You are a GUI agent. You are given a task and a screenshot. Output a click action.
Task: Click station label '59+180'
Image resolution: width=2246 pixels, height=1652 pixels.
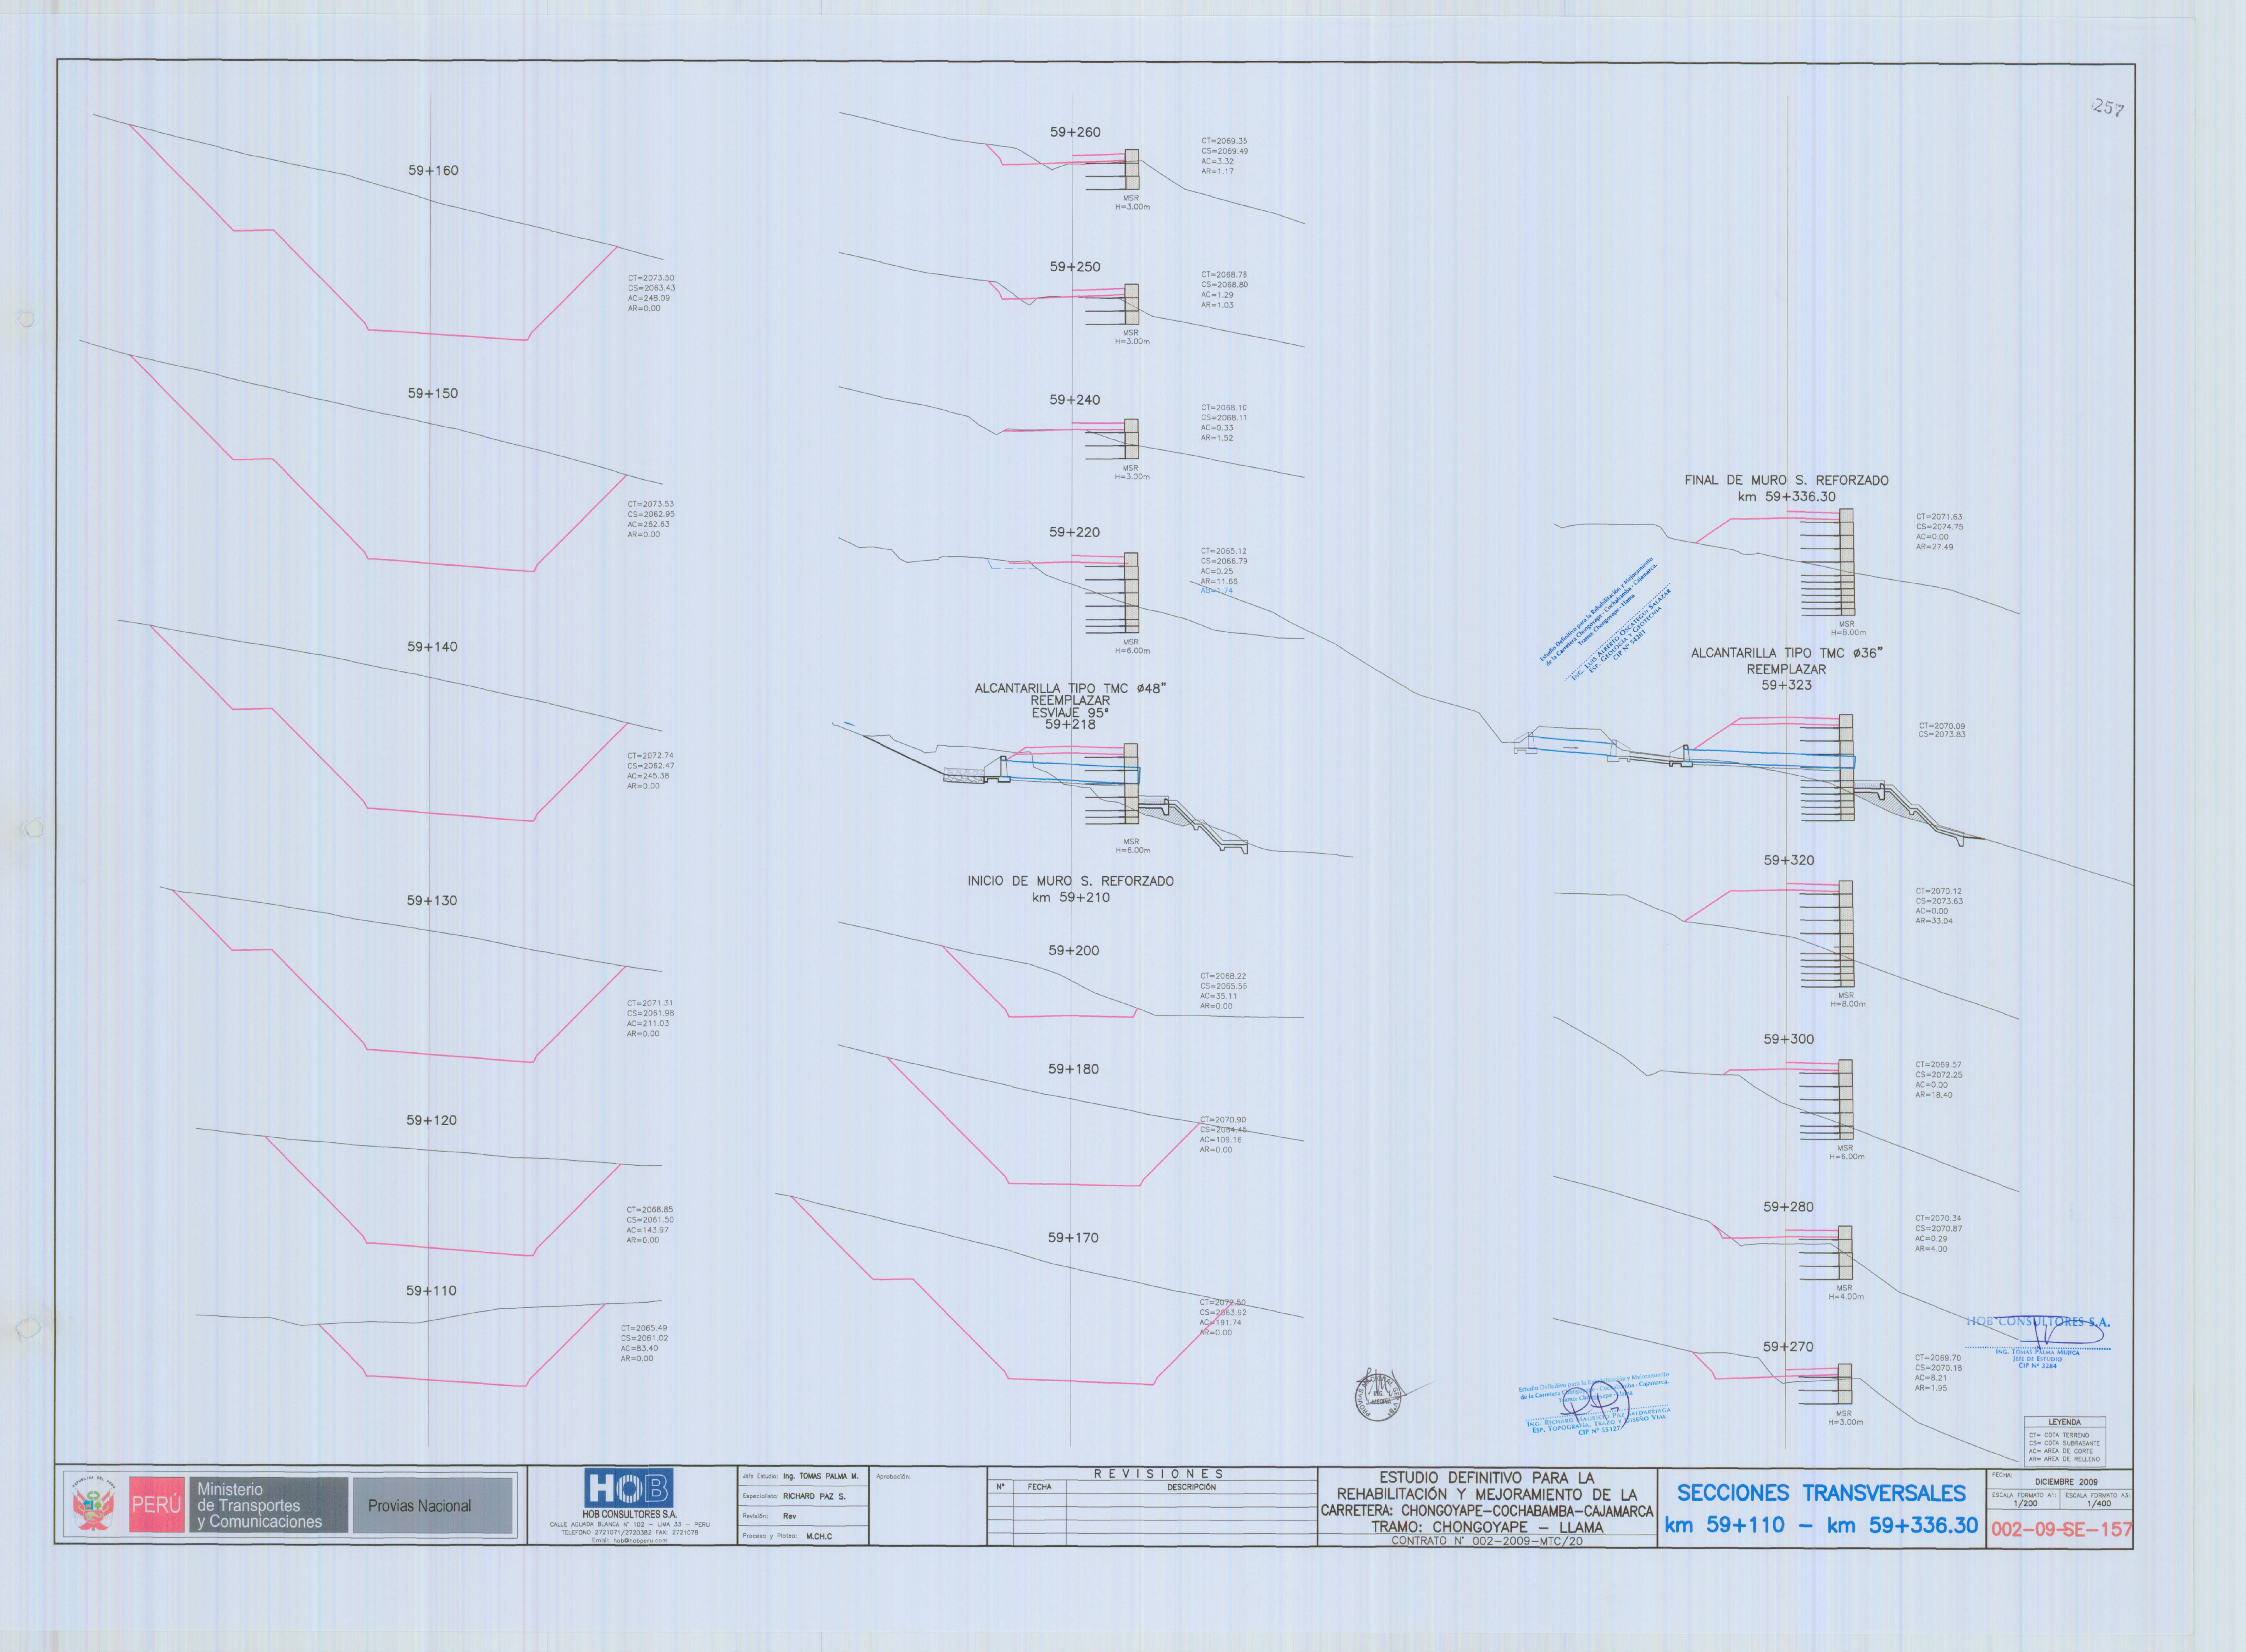(1073, 1069)
